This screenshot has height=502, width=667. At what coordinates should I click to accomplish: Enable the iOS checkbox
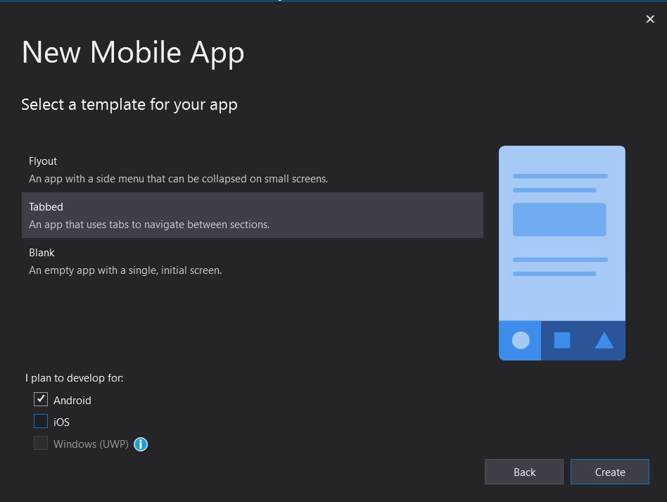pos(41,422)
